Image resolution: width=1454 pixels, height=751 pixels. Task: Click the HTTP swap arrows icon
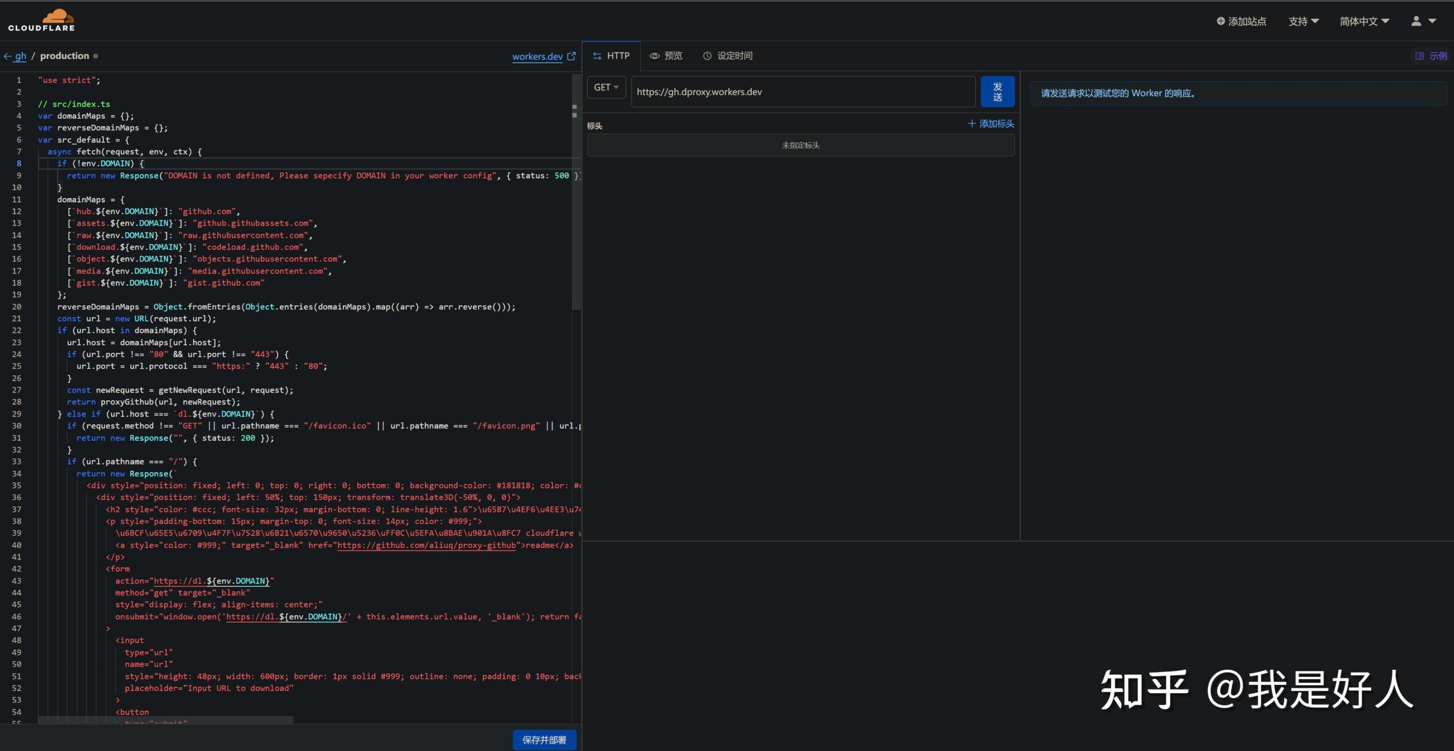coord(597,56)
